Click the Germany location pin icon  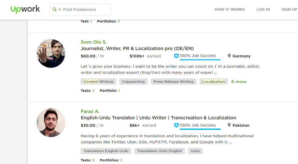coord(229,56)
